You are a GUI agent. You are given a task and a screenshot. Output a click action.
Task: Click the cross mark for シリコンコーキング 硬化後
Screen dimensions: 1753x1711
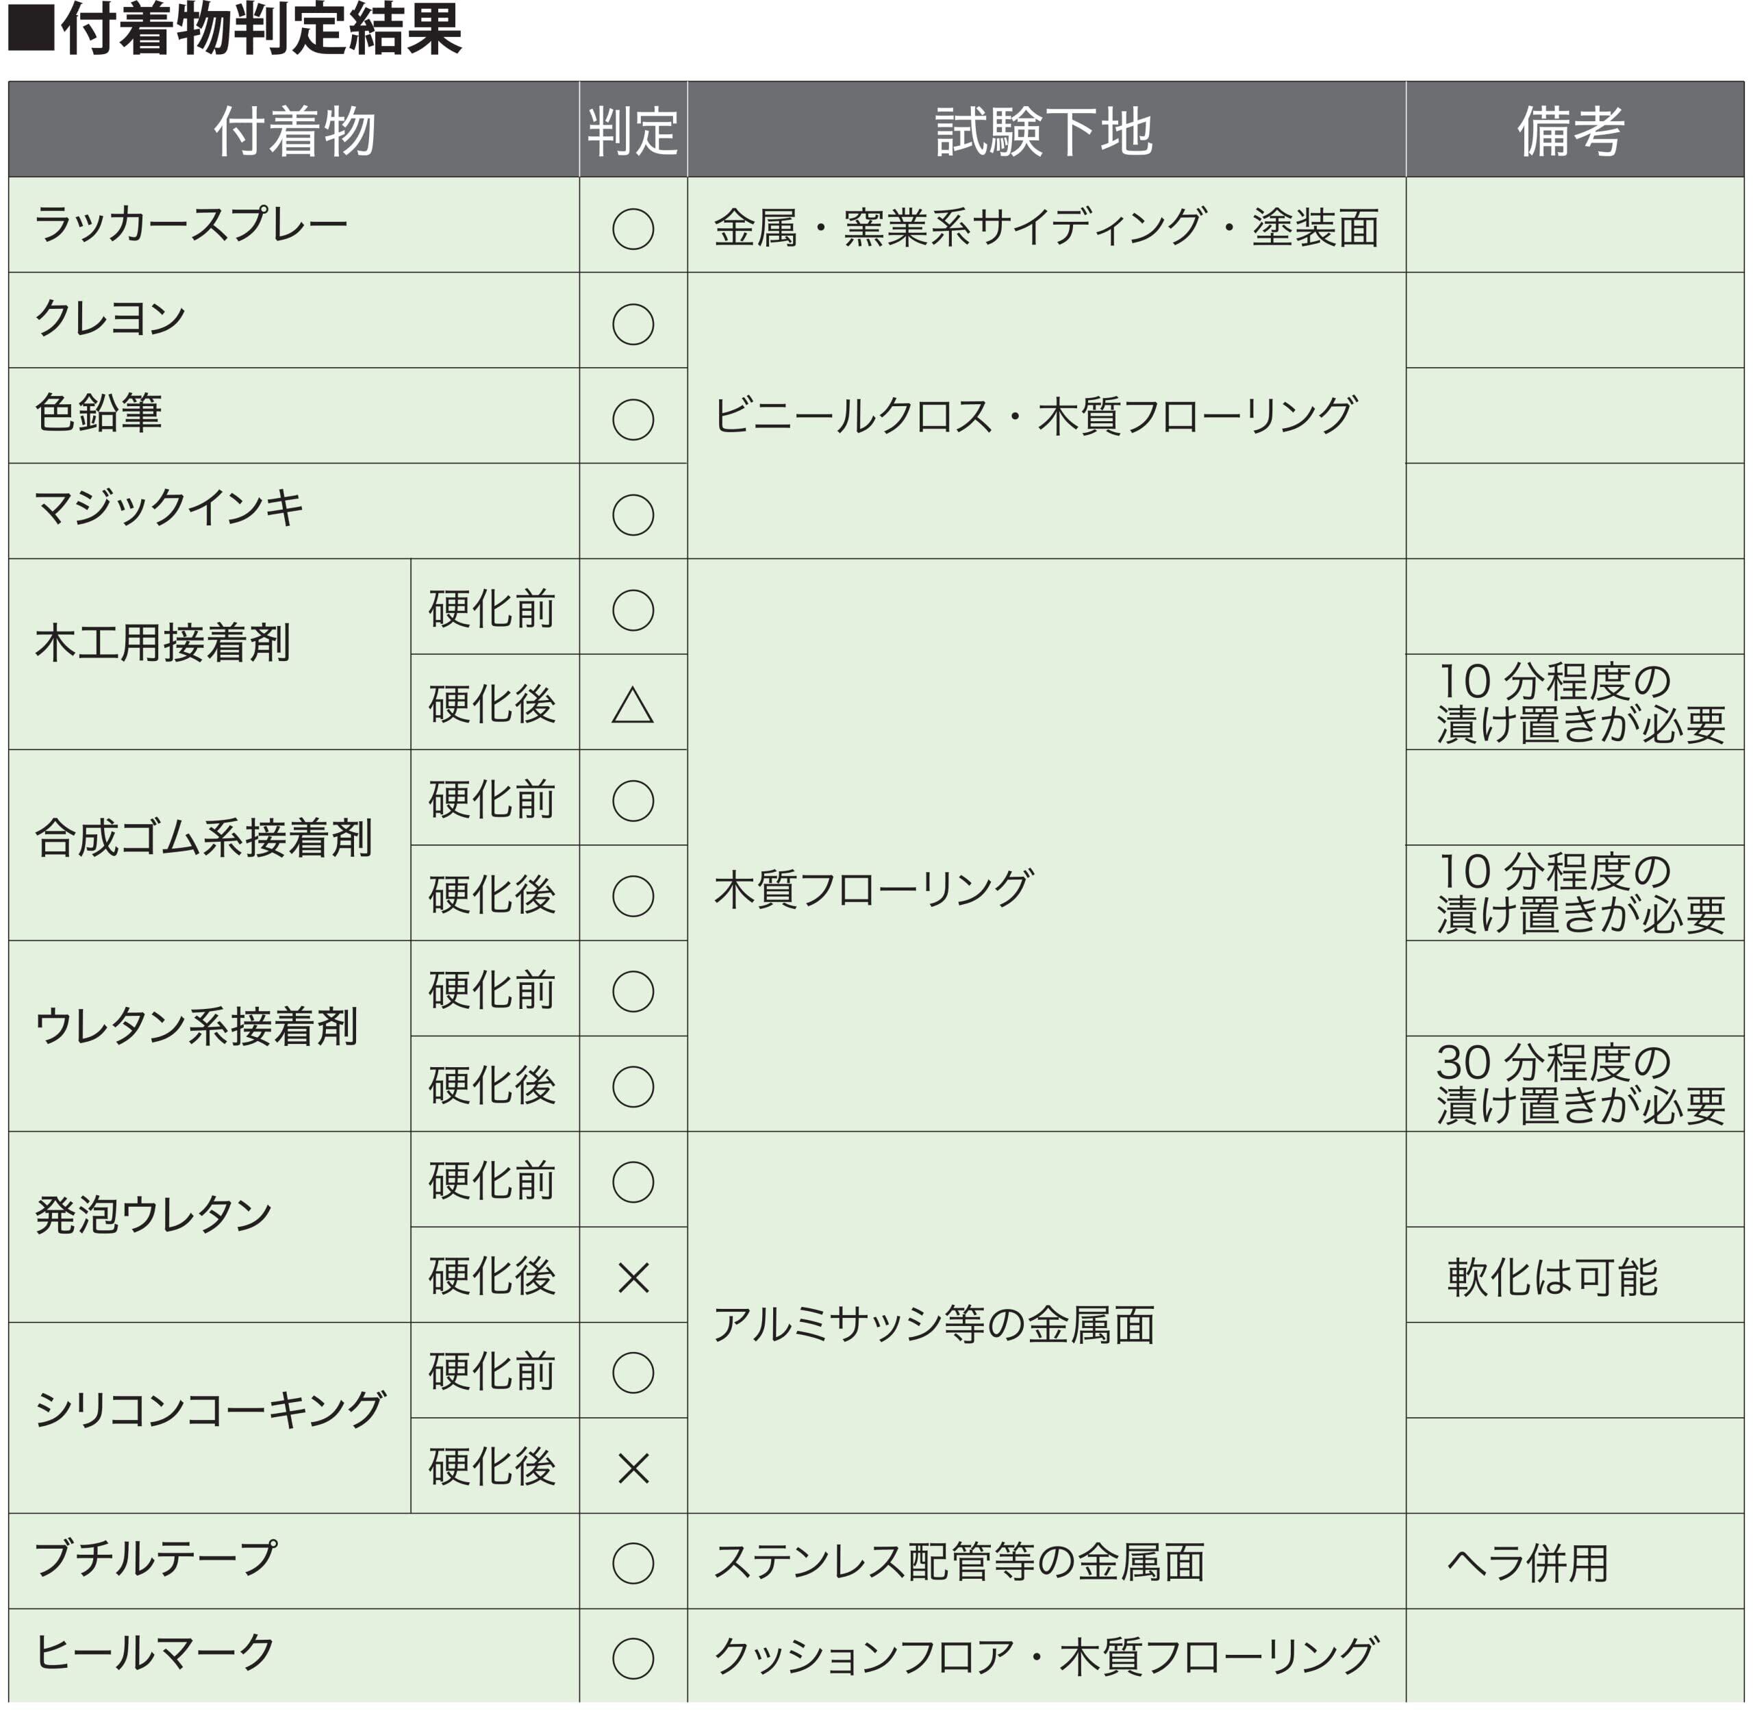(x=633, y=1469)
